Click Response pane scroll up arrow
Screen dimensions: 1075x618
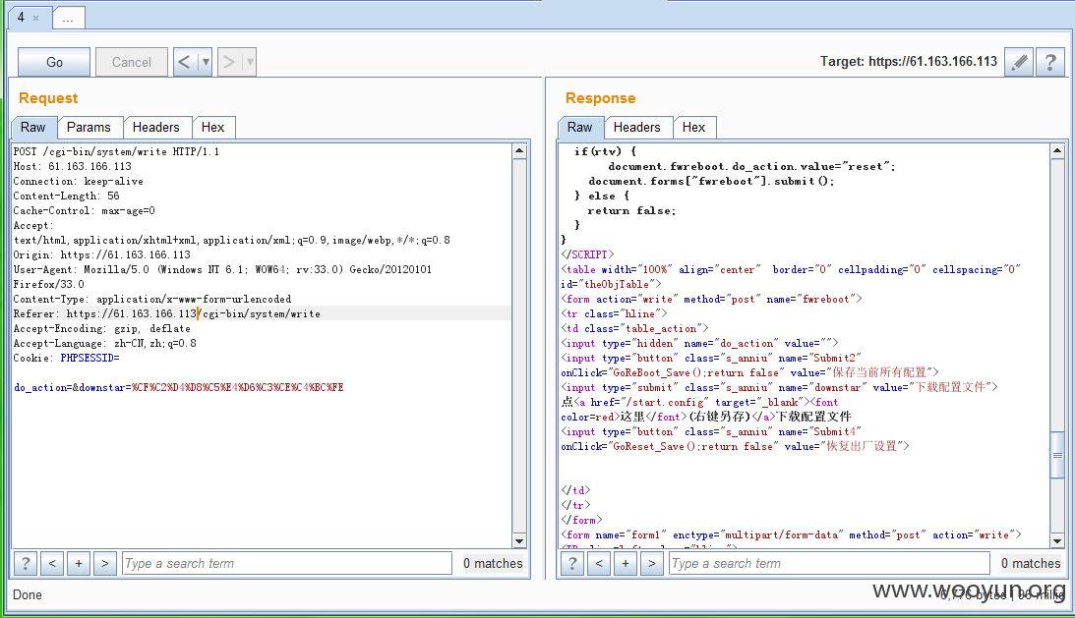coord(1057,150)
